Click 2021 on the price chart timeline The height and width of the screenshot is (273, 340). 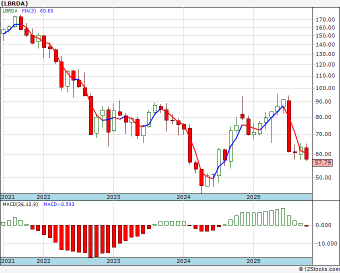[8, 197]
